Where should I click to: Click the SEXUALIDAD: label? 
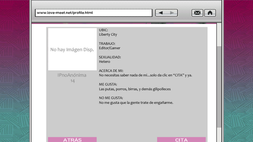click(x=110, y=57)
